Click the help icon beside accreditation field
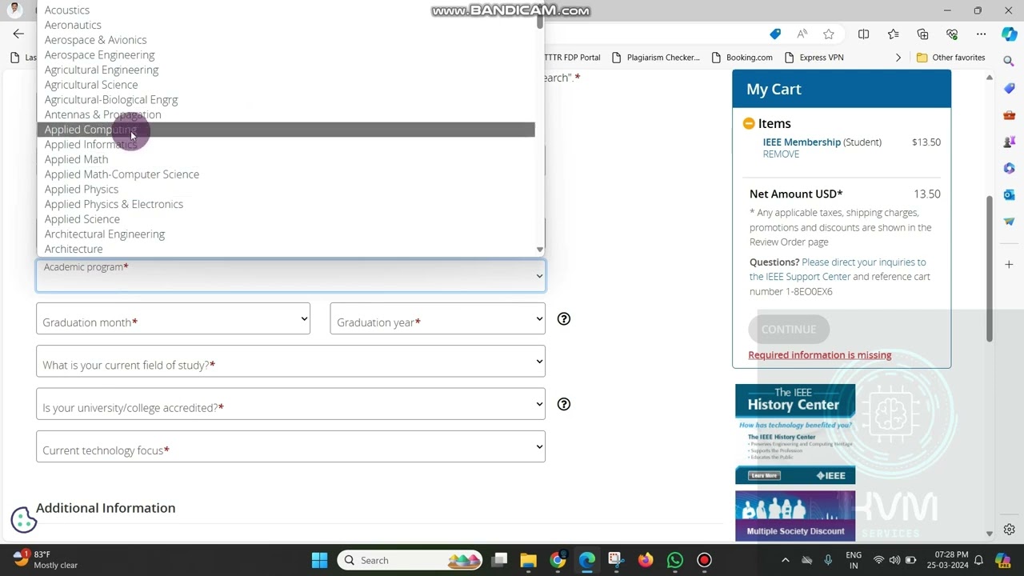 coord(564,405)
